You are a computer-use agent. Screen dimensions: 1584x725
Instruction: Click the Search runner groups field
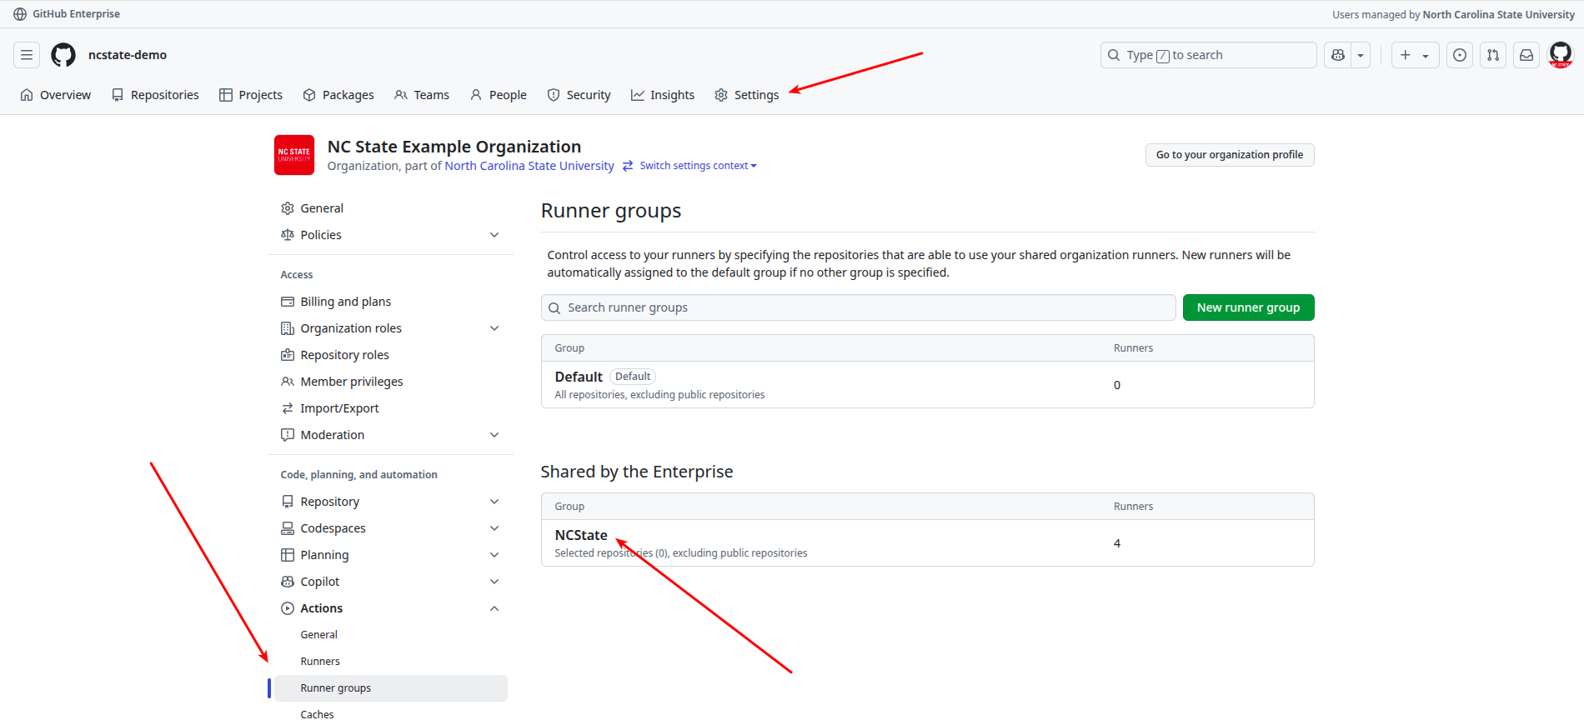859,307
